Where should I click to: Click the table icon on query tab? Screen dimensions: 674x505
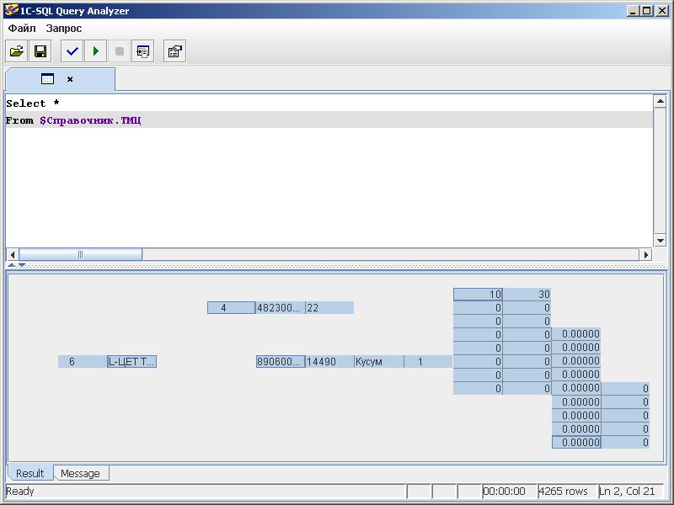click(48, 79)
